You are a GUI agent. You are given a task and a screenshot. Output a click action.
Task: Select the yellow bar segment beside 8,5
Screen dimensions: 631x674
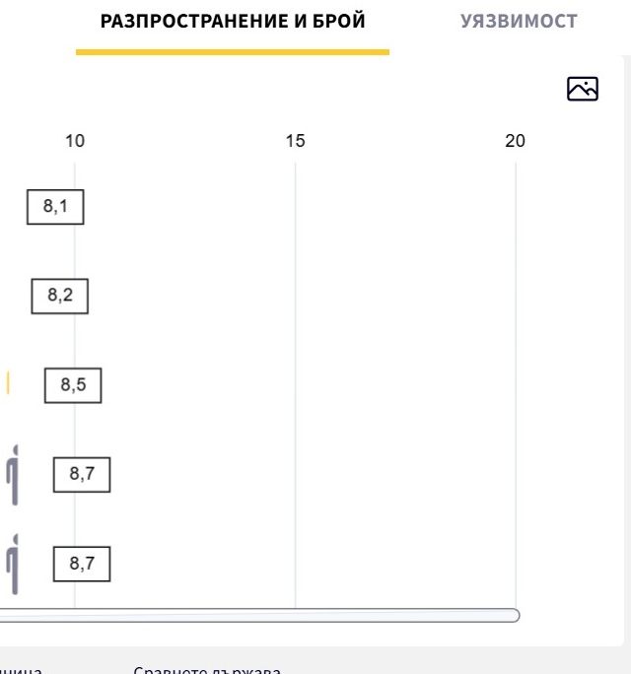8,382
